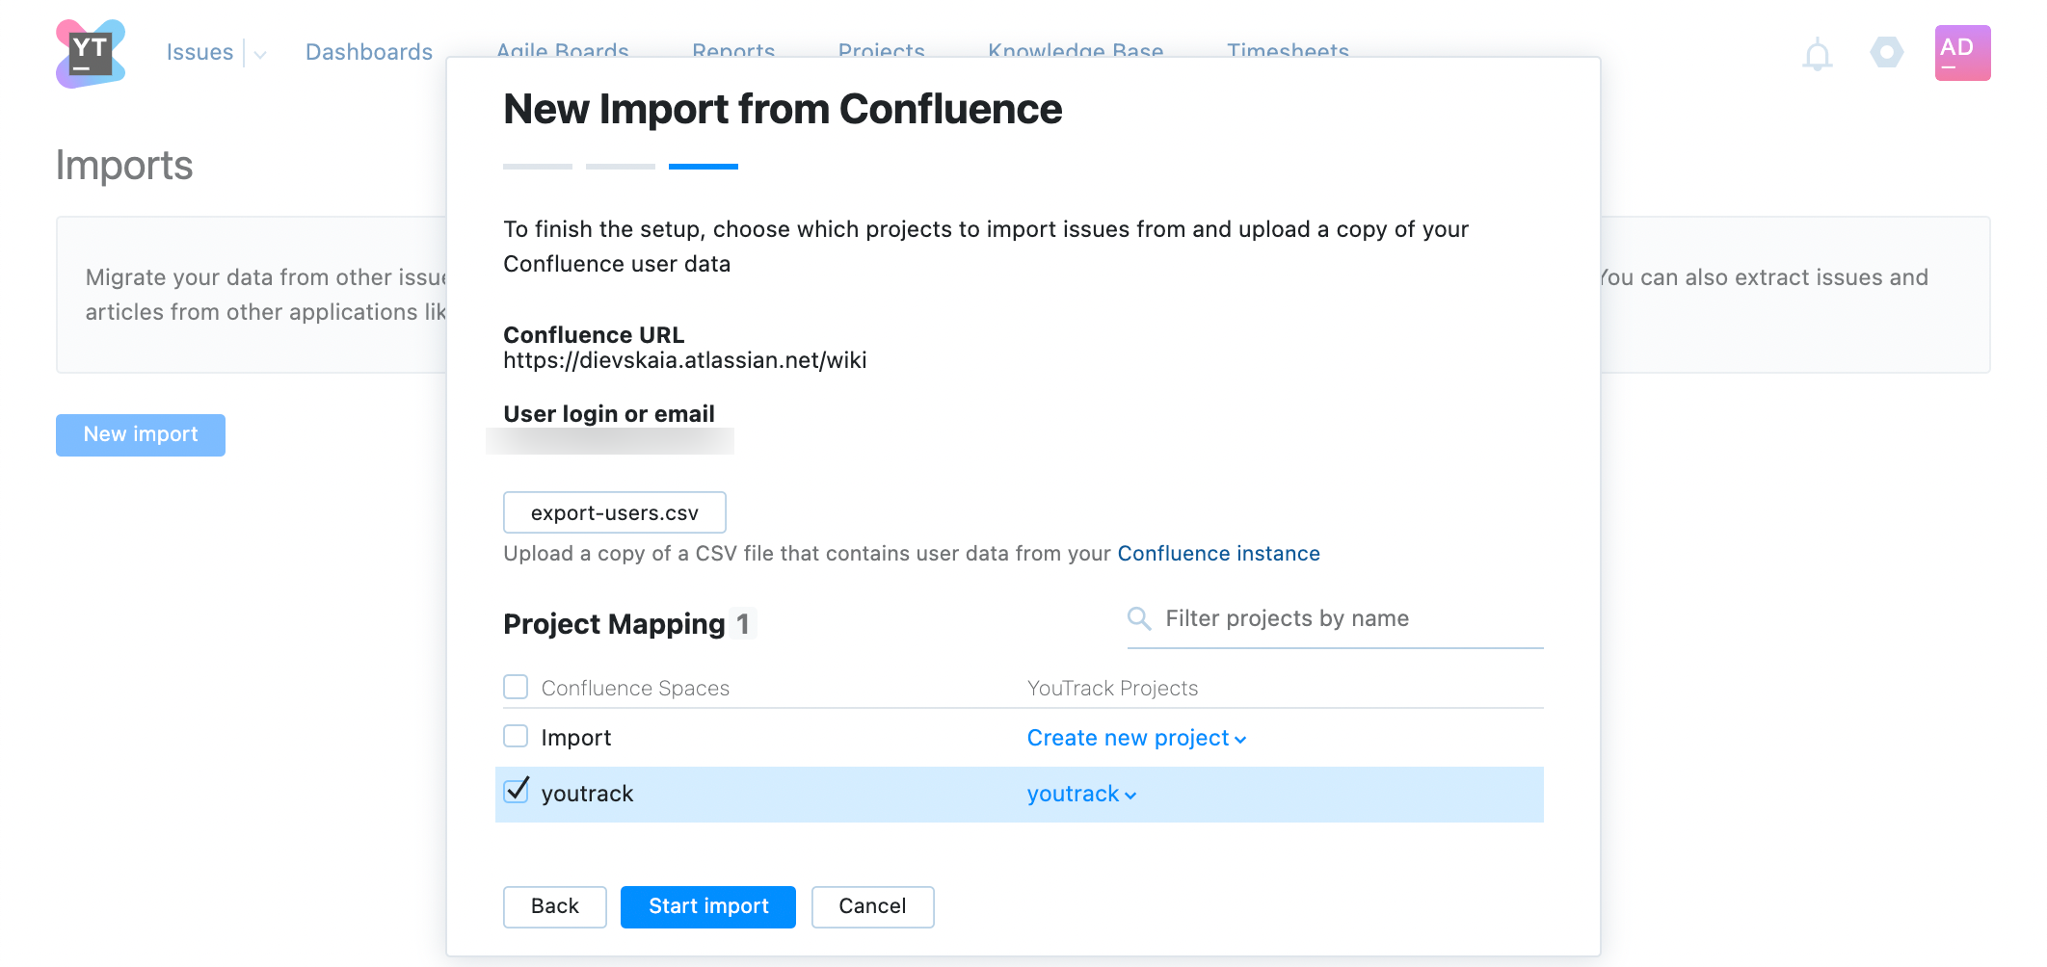The image size is (2047, 967).
Task: Go to Dashboards
Action: coord(369,52)
